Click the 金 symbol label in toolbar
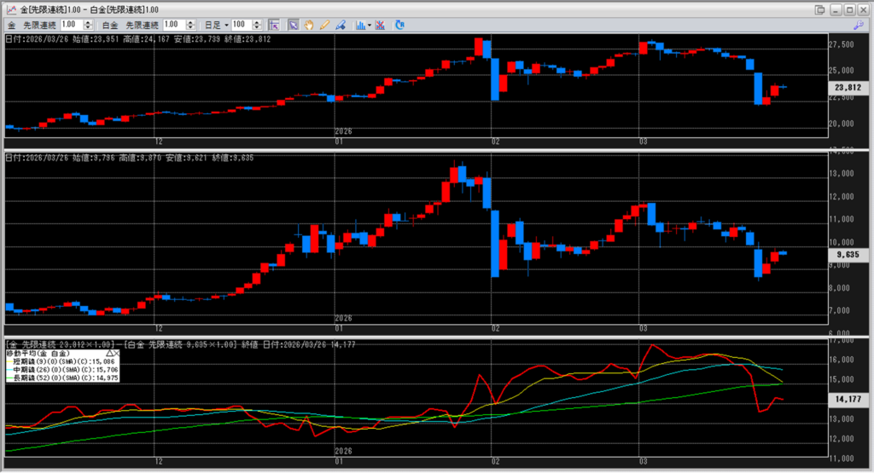874x473 pixels. point(12,25)
